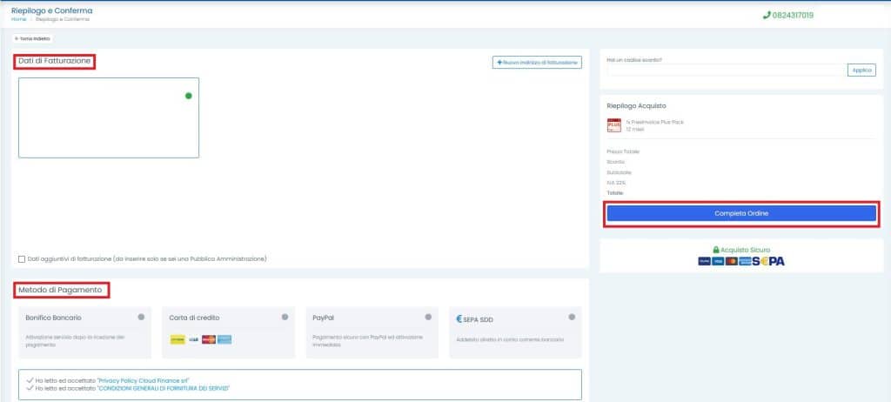Choose PayPal as payment method
Screen dimensions: 891x402
click(x=427, y=317)
